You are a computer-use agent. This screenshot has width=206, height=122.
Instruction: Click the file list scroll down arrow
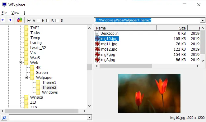[203, 61]
